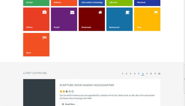The width and height of the screenshot is (185, 106).
Task: Go to page 9 of Latest Companies
Action: point(155,74)
